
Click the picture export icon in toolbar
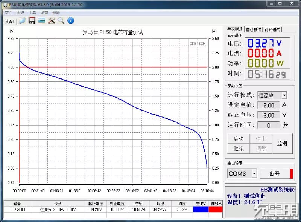click(42, 21)
